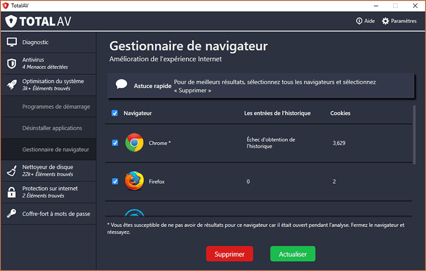This screenshot has width=426, height=271.
Task: Open Nettoyeur de disque
Action: pyautogui.click(x=49, y=171)
